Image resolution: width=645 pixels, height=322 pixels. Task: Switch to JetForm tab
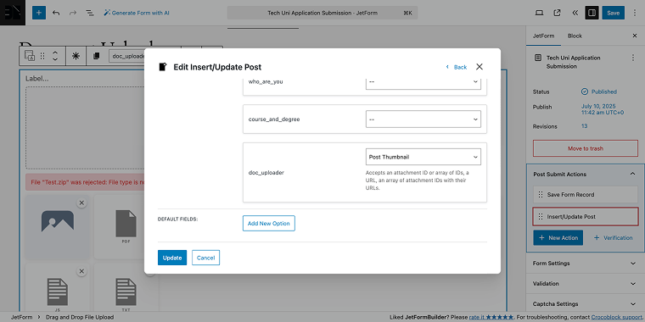click(543, 36)
